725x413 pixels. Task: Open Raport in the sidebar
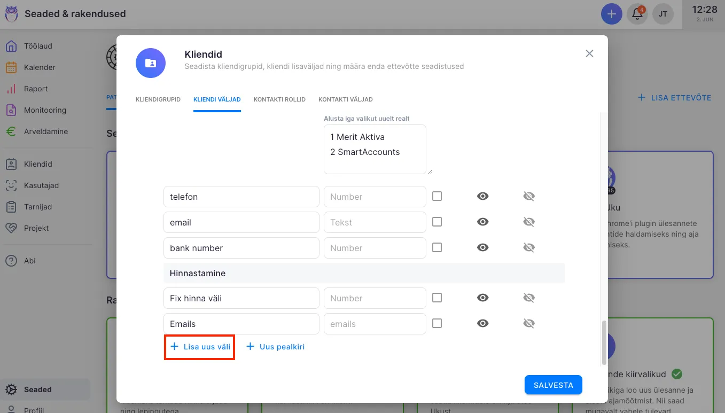35,89
